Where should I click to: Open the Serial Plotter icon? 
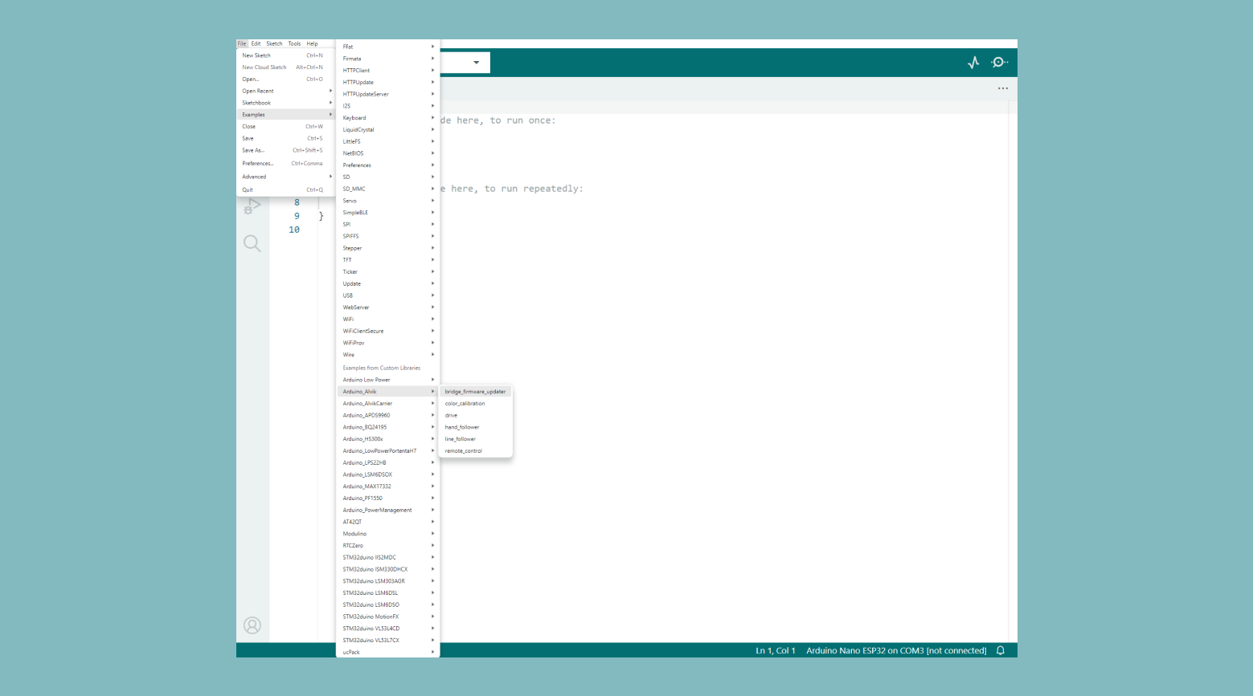pyautogui.click(x=973, y=63)
